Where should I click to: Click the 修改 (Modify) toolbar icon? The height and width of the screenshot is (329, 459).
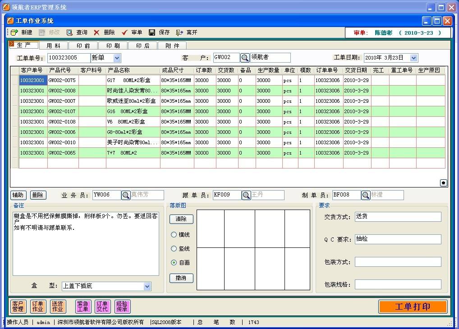click(42, 32)
